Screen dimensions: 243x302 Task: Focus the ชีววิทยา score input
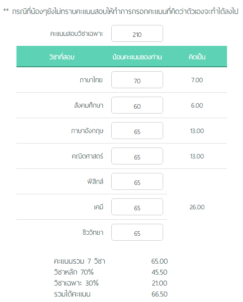coord(137,232)
